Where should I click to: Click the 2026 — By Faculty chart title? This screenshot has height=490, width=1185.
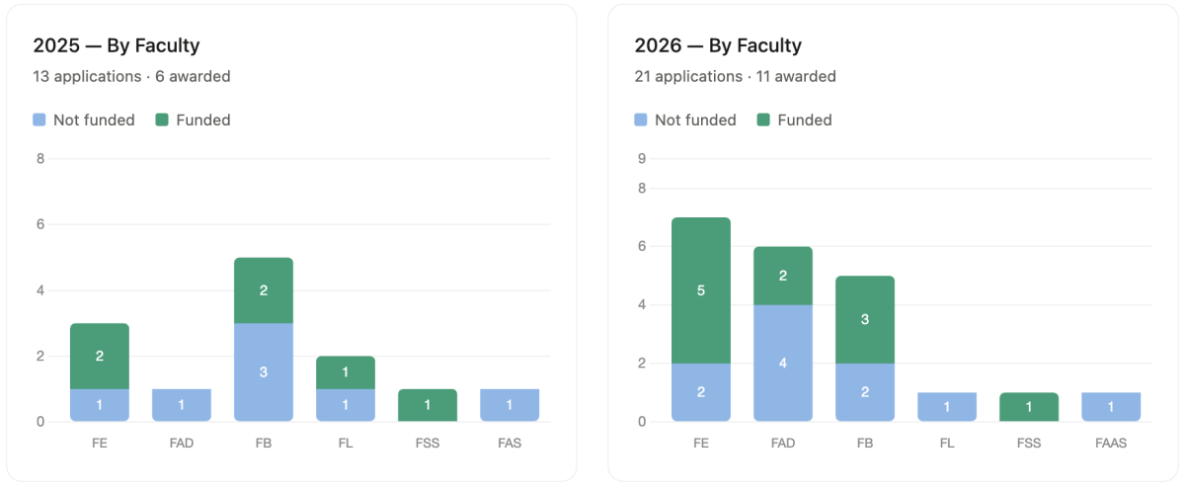pyautogui.click(x=718, y=45)
